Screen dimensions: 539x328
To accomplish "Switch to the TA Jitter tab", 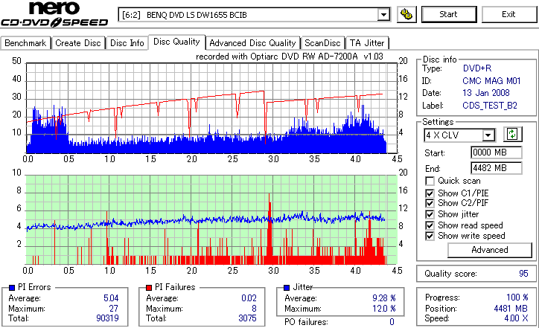I will click(x=367, y=43).
